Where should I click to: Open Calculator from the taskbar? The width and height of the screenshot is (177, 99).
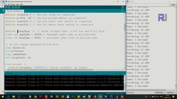pos(68,97)
